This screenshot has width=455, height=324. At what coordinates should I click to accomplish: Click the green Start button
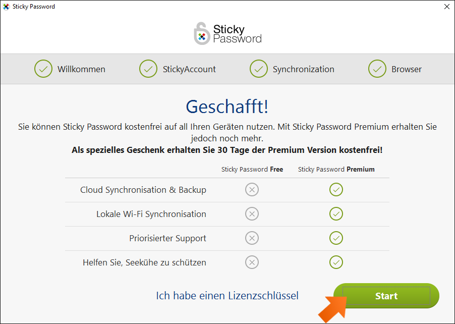(386, 296)
